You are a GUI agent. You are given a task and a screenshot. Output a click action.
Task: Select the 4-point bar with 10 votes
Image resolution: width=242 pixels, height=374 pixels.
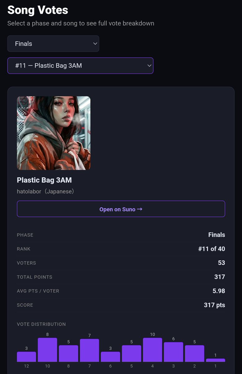point(153,350)
